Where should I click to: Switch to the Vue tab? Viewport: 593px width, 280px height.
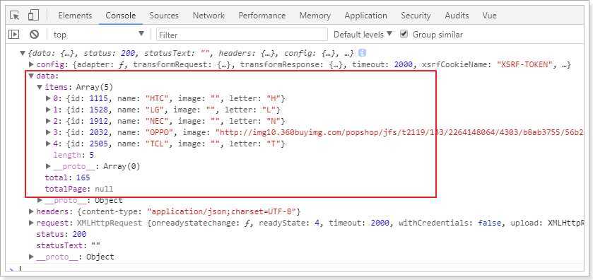pyautogui.click(x=489, y=16)
